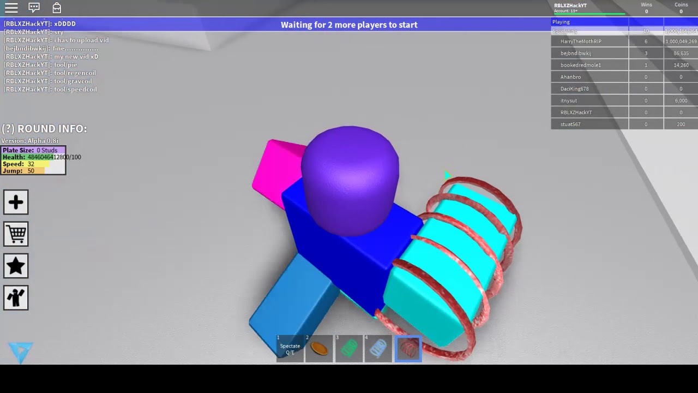Image resolution: width=698 pixels, height=393 pixels.
Task: Click the 86,635 coins cell
Action: tap(681, 53)
